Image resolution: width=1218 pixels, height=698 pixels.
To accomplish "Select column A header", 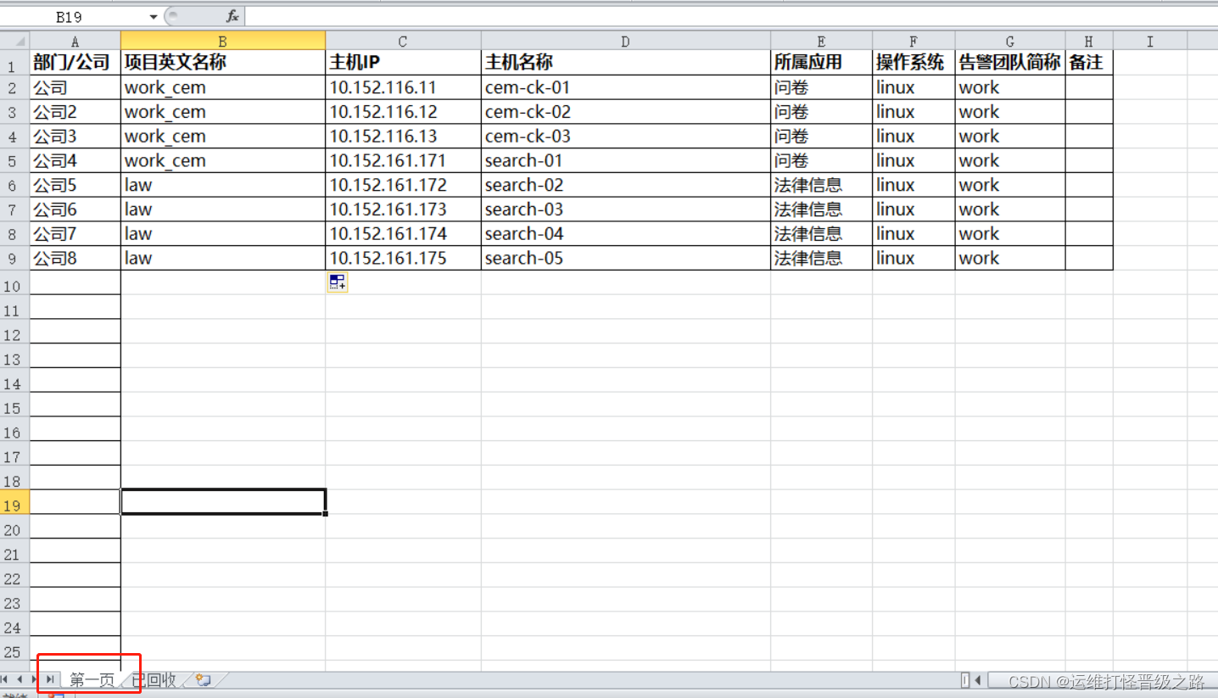I will 75,41.
